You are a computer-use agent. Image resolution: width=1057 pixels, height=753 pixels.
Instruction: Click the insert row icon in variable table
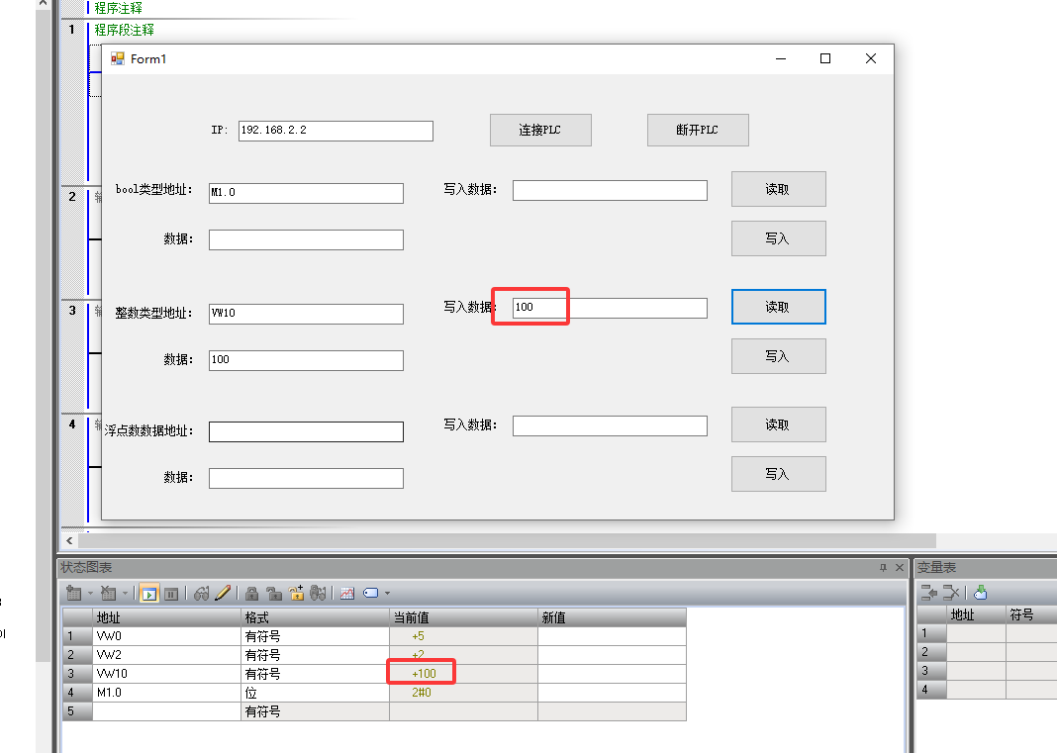coord(928,592)
